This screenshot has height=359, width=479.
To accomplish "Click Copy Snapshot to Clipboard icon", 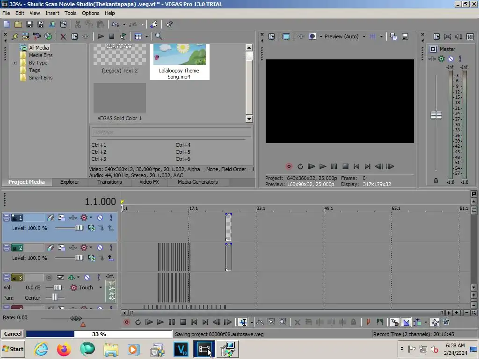I will (393, 36).
